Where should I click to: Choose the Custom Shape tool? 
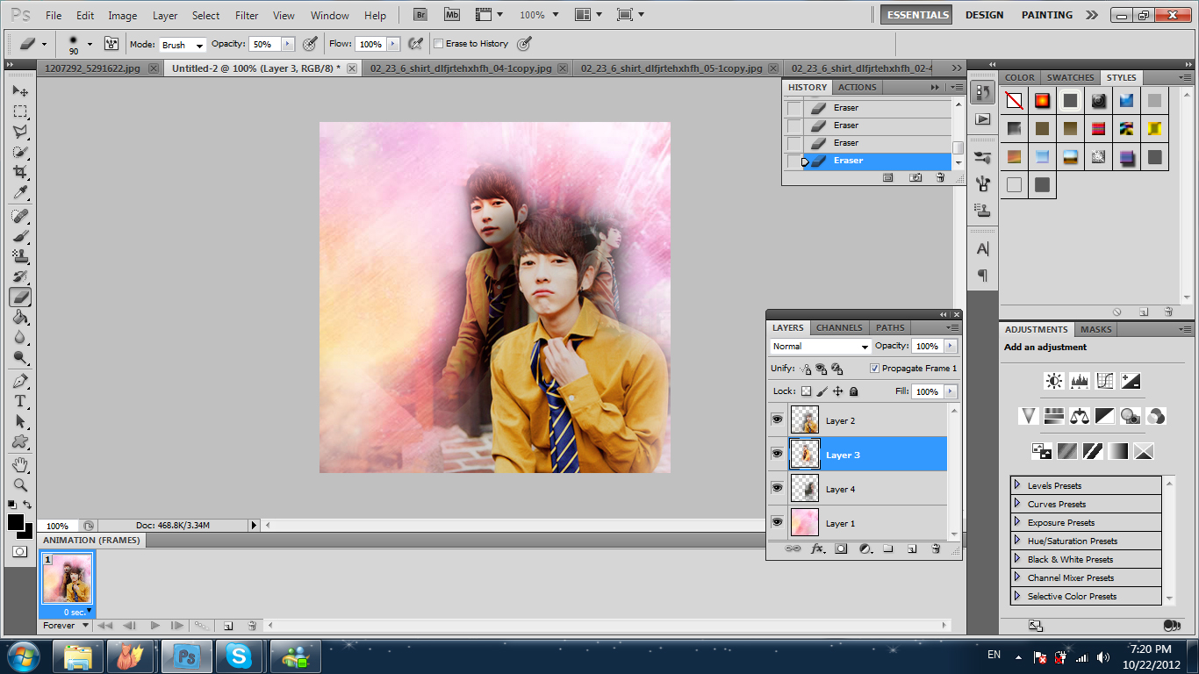pyautogui.click(x=20, y=442)
